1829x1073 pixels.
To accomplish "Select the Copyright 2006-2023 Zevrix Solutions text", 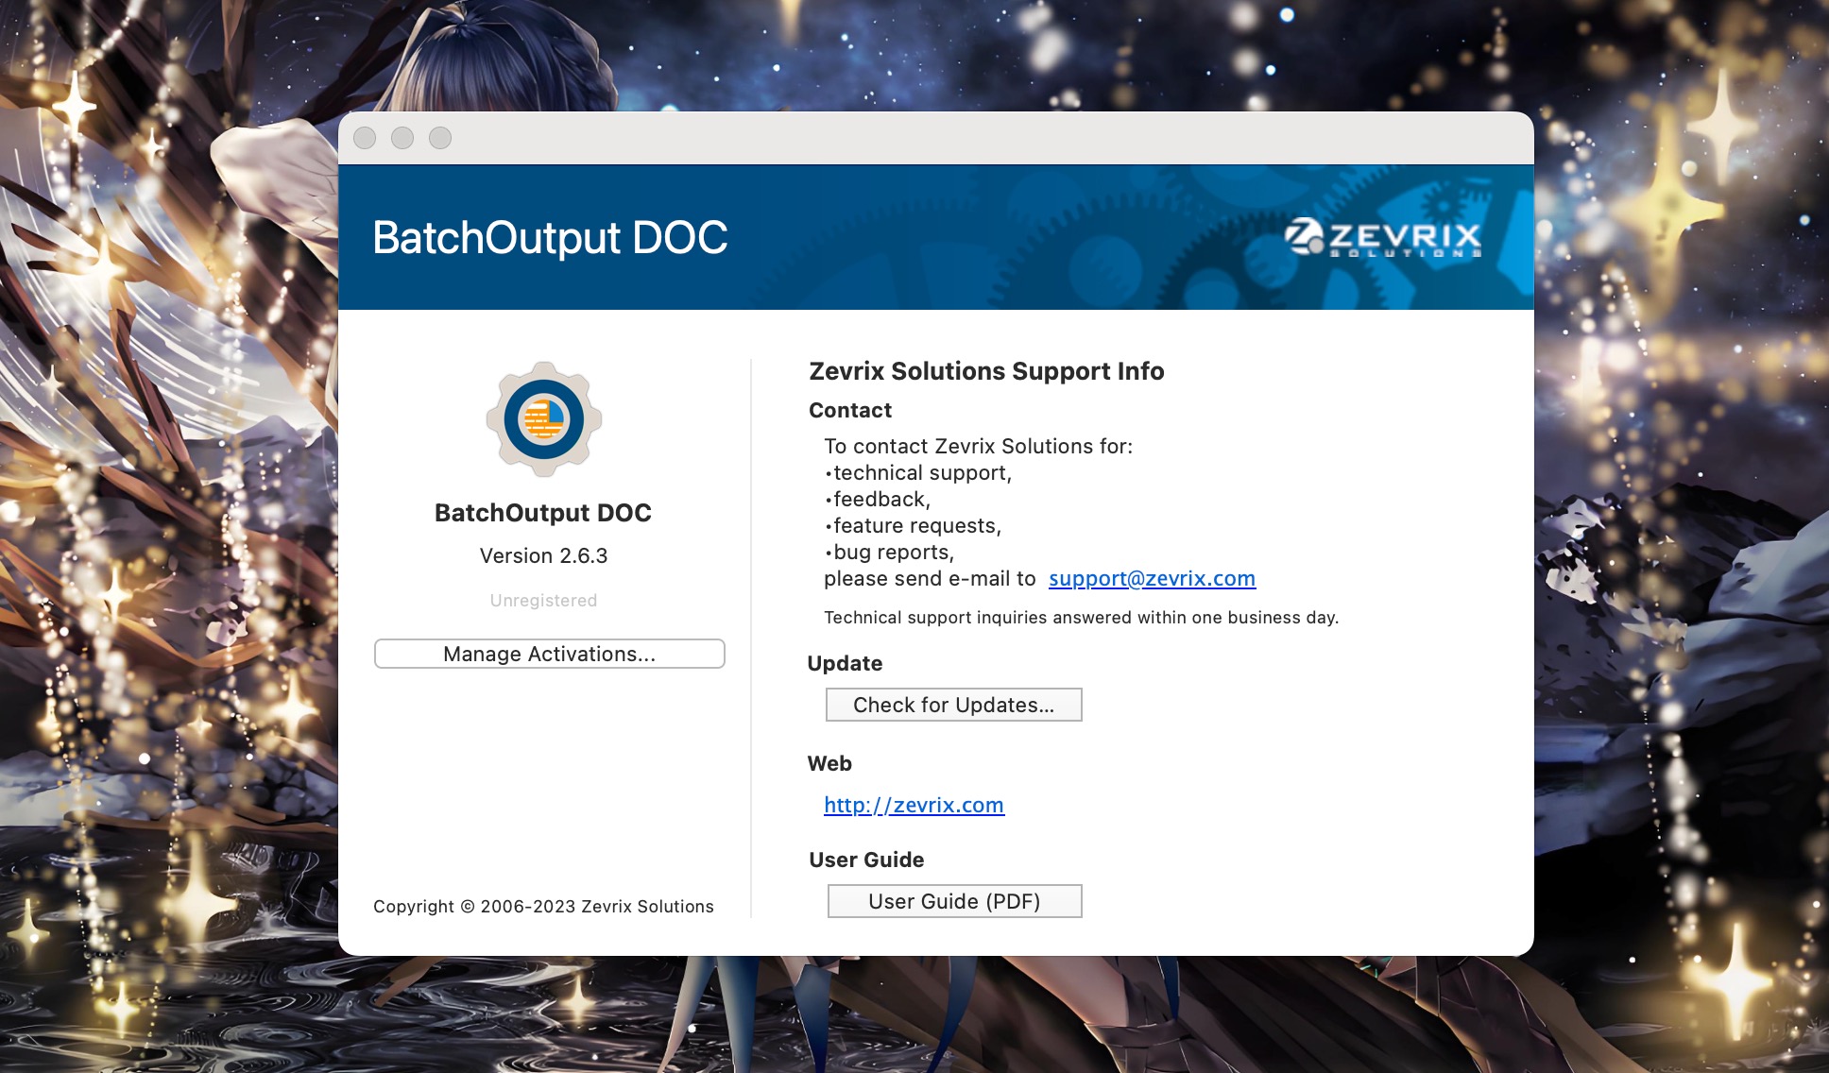I will pyautogui.click(x=543, y=906).
